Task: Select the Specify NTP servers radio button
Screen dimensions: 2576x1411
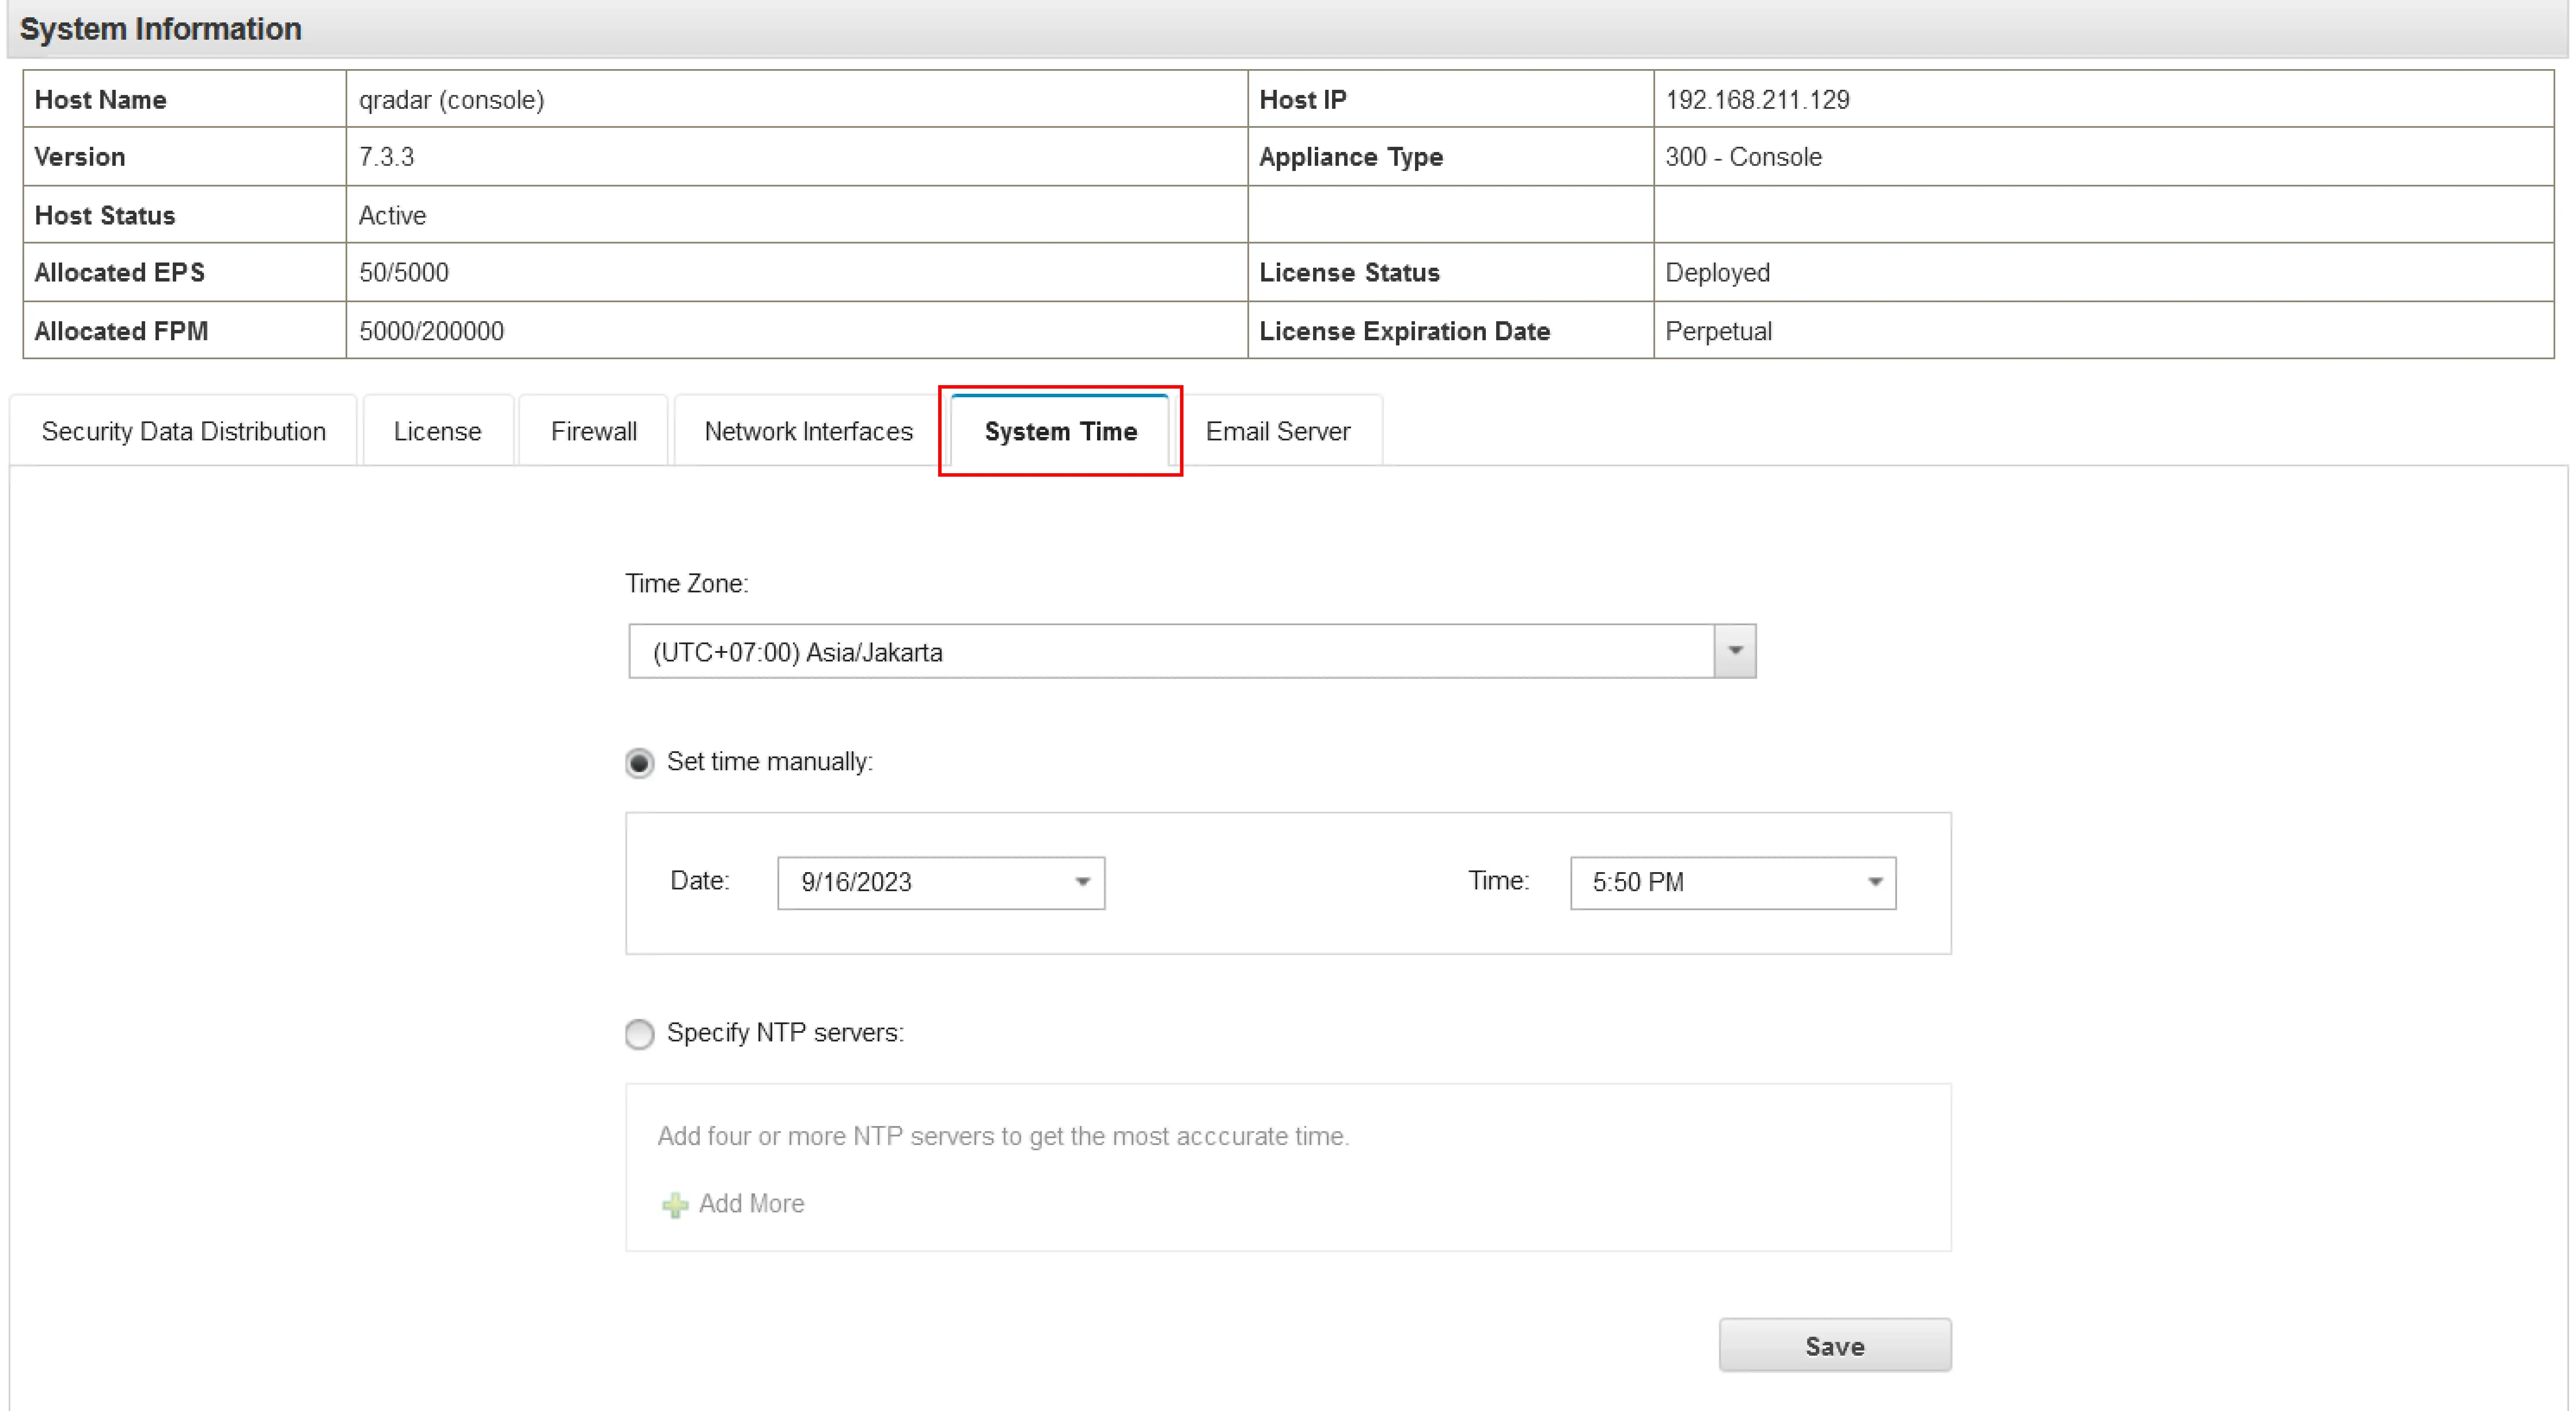Action: pyautogui.click(x=640, y=1033)
